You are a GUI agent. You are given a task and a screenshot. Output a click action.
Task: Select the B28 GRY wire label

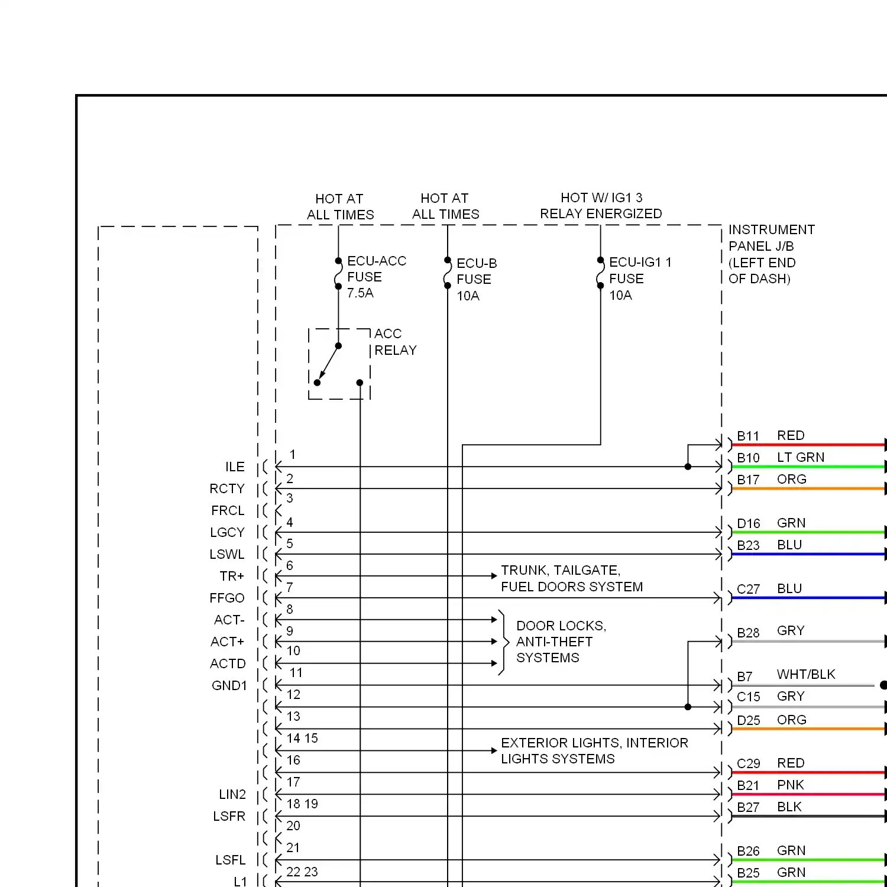(771, 632)
